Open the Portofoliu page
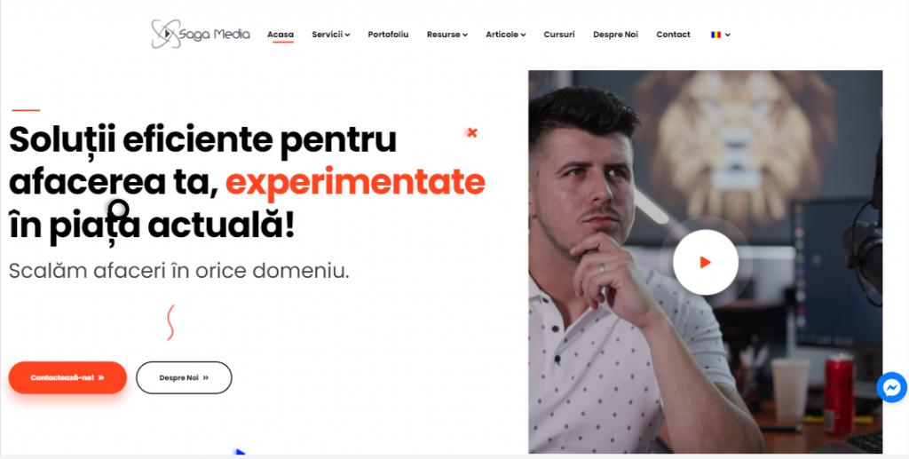Viewport: 909px width, 459px height. pos(389,35)
